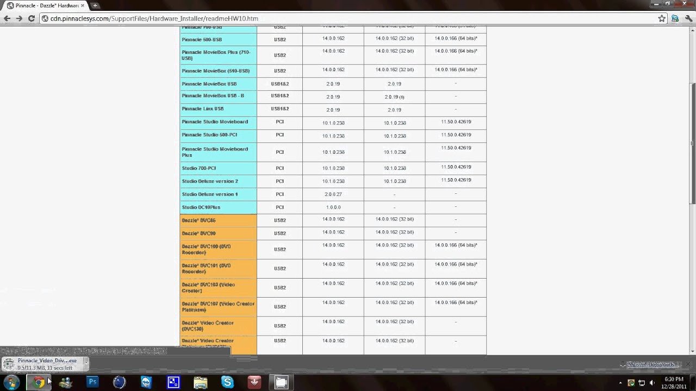Go back to the previous page
Viewport: 696px width, 391px height.
point(7,18)
